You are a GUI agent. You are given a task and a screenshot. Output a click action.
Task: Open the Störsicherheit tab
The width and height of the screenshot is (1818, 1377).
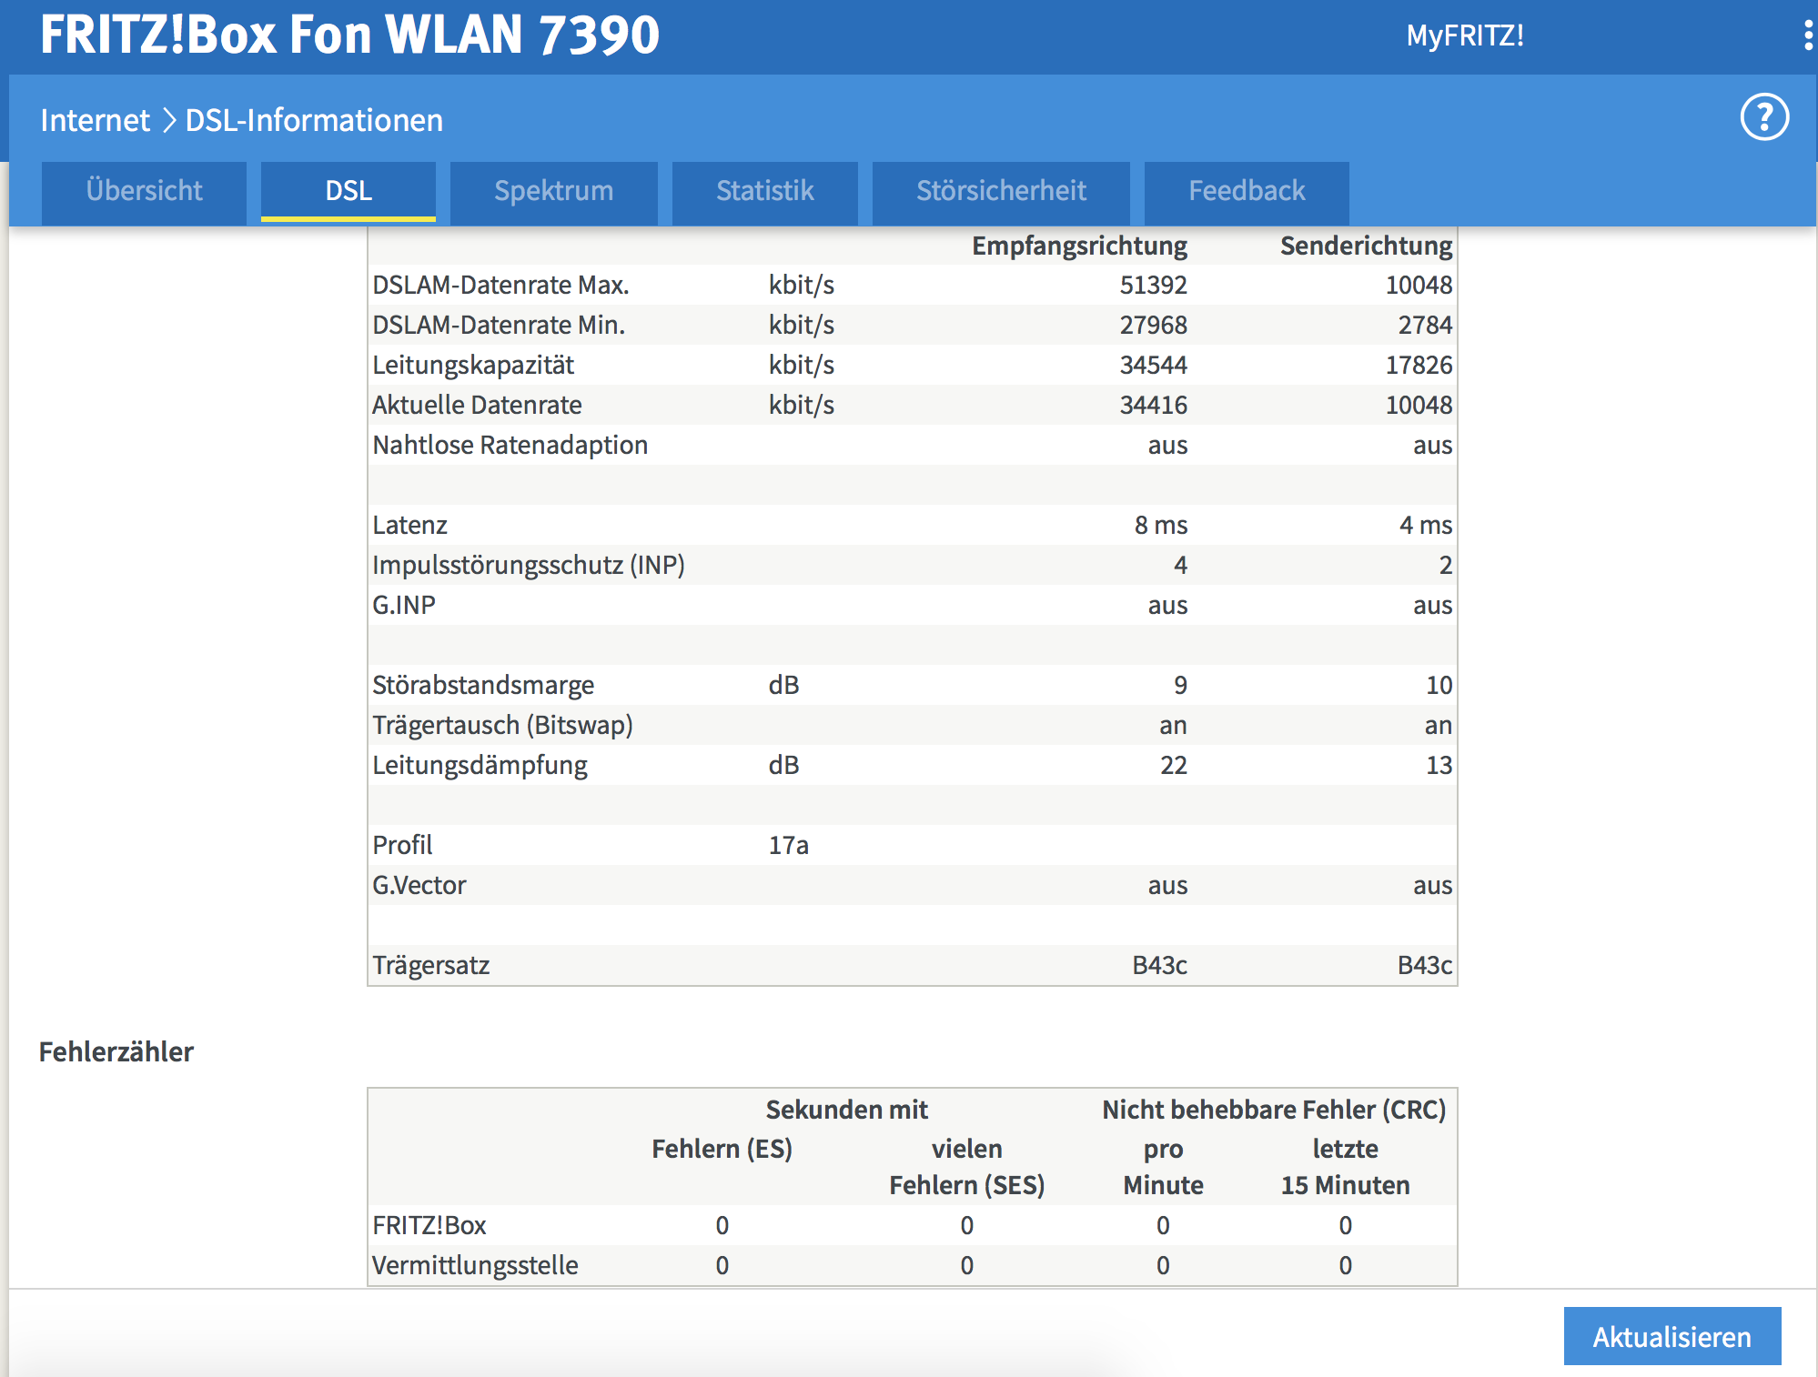pos(1001,191)
